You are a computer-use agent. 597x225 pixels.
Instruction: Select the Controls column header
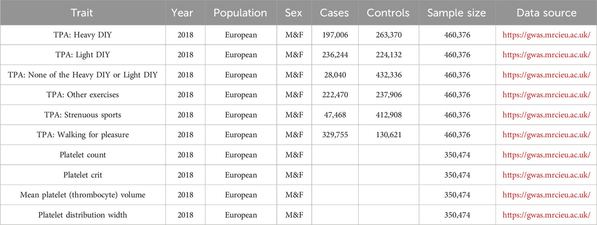(x=388, y=12)
